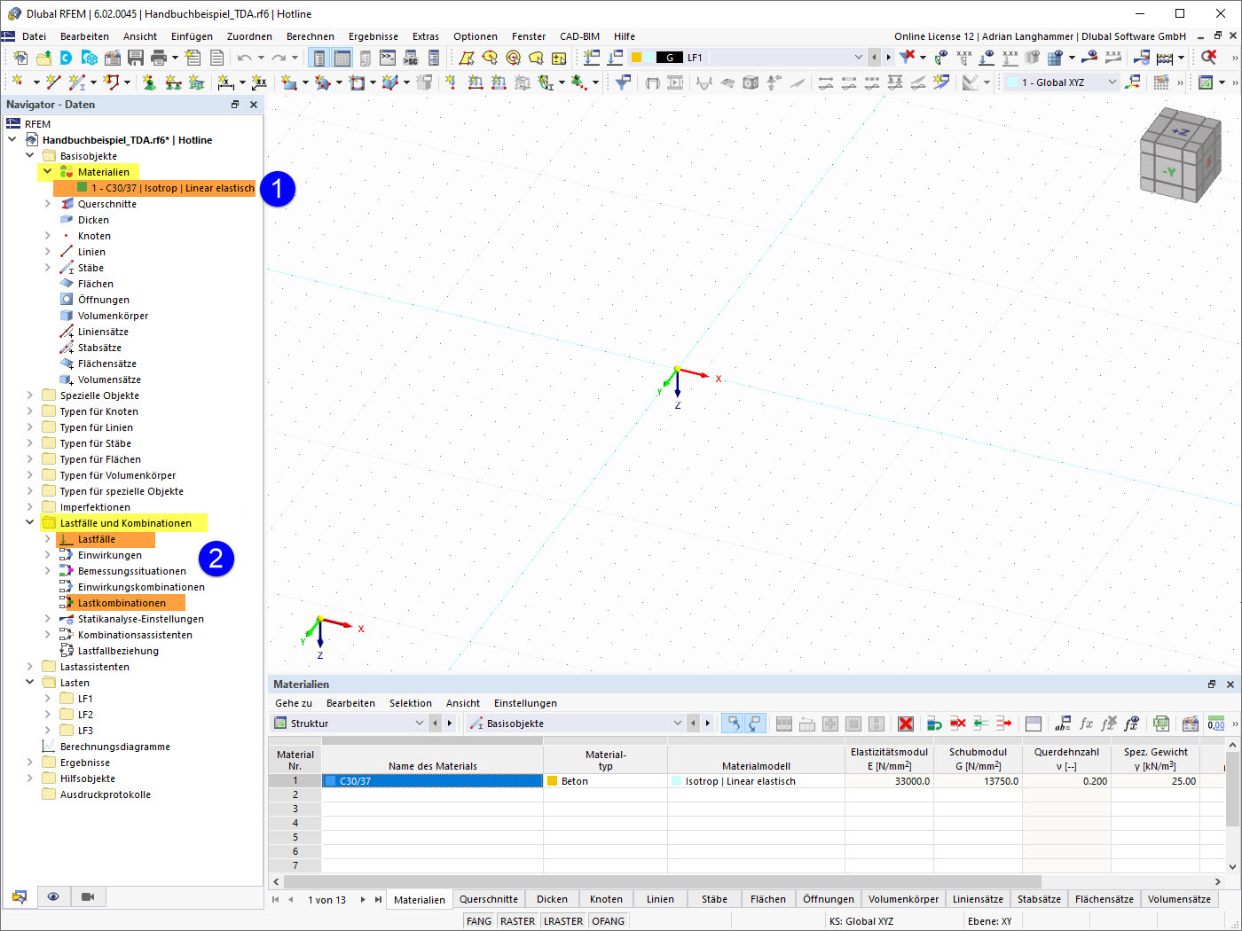Open the Berechnen lightning bolt icon on the toolbar

pos(1164,57)
